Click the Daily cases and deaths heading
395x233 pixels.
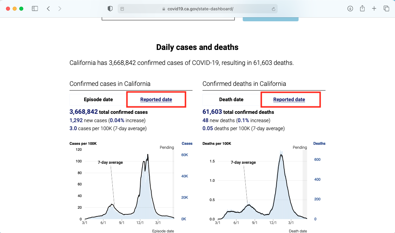tap(197, 47)
